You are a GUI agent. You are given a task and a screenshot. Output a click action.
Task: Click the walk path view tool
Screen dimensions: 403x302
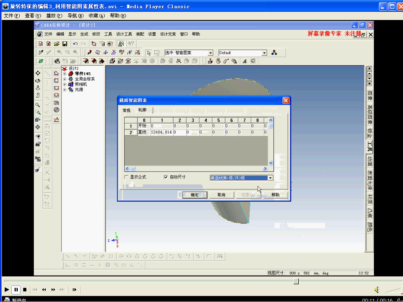point(38,95)
